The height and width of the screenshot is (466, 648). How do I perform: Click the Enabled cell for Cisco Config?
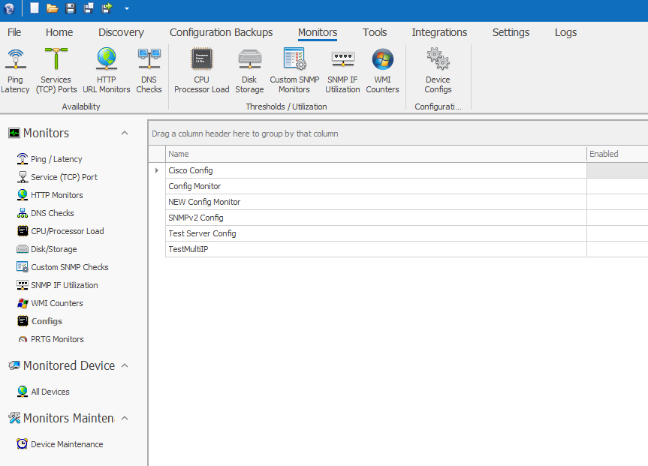pyautogui.click(x=617, y=170)
